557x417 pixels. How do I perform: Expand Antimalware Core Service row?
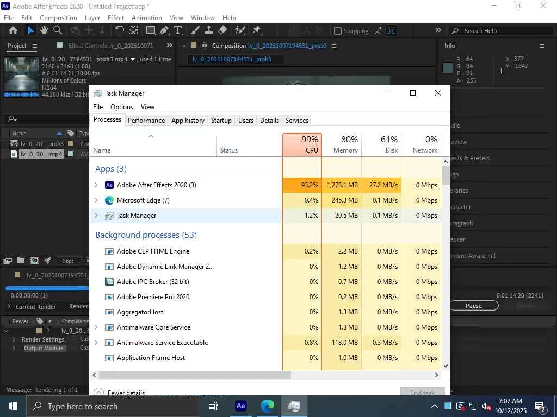coord(96,327)
